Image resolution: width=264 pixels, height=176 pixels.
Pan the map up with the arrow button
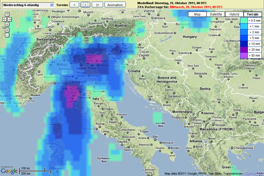[x=7, y=14]
